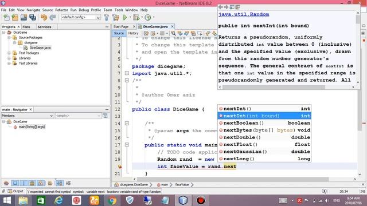The image size is (367, 206).
Task: Toggle Show Inner Classes filter in the Navigator
Action: [41, 183]
